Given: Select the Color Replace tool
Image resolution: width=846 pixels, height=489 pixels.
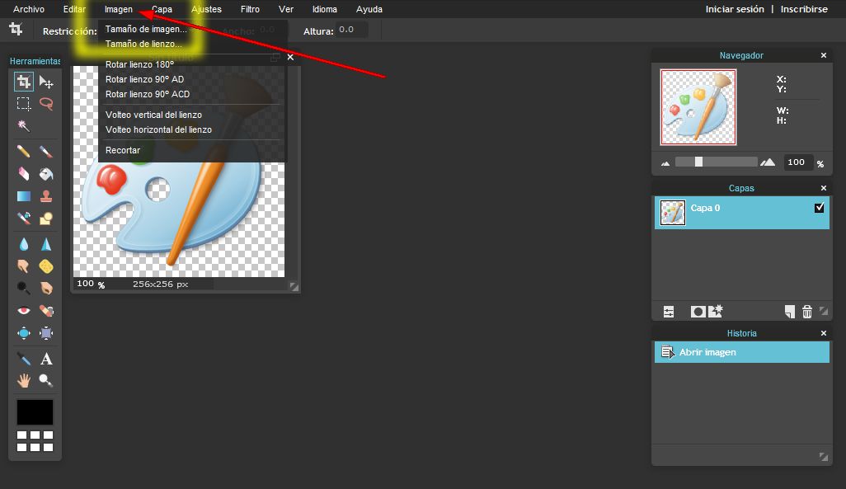Looking at the screenshot, I should click(x=23, y=218).
